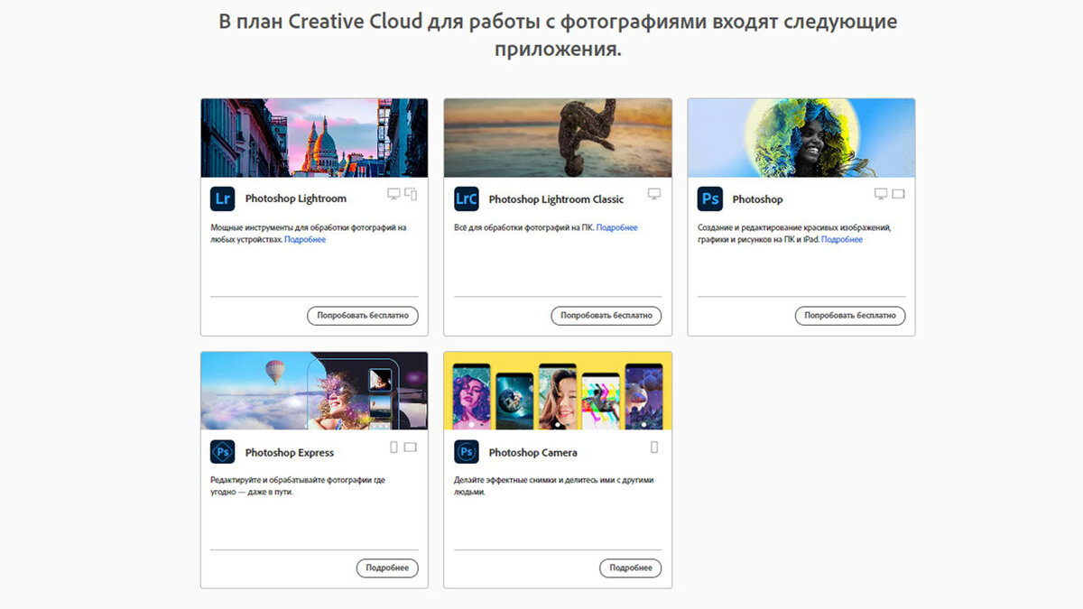Click the monitor icon next to Lightroom Classic
The width and height of the screenshot is (1083, 609).
click(x=653, y=193)
